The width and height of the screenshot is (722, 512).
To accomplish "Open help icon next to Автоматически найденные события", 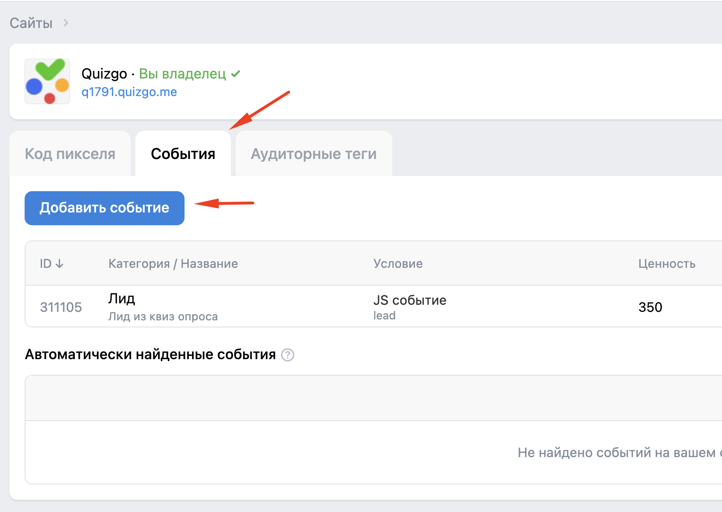I will point(288,355).
